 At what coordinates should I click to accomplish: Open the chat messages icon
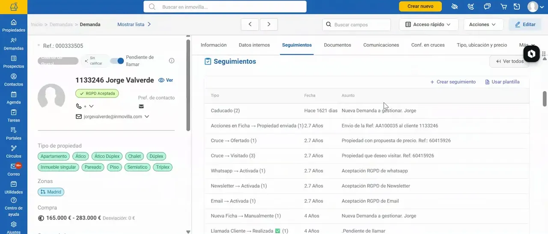click(x=487, y=6)
